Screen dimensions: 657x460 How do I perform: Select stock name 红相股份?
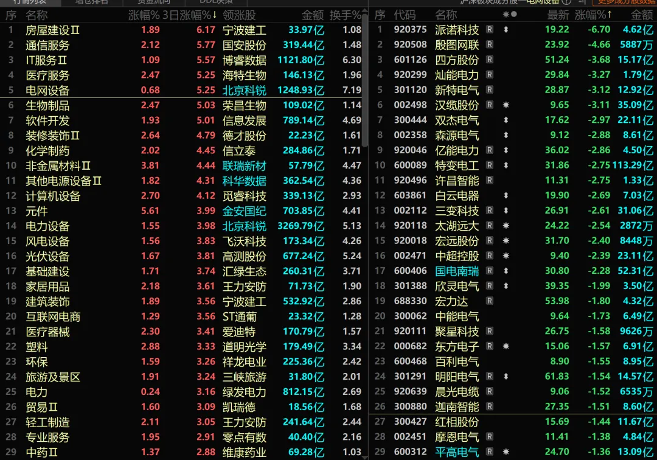coord(457,422)
